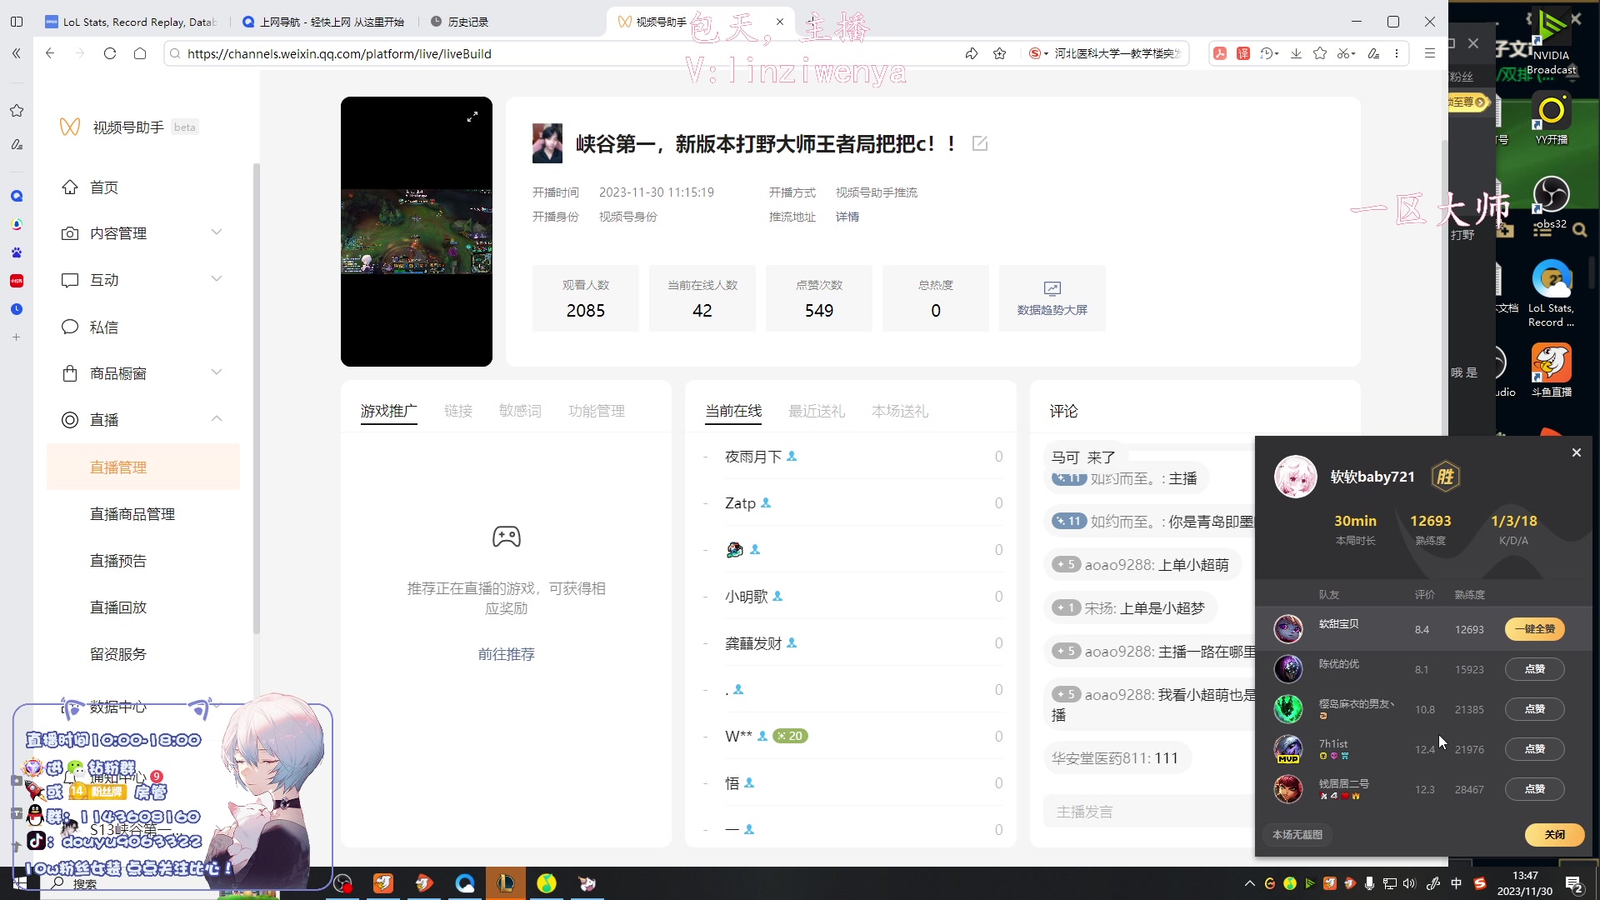Screen dimensions: 1600x900
Task: Switch to 本场送礼 tab
Action: point(900,411)
